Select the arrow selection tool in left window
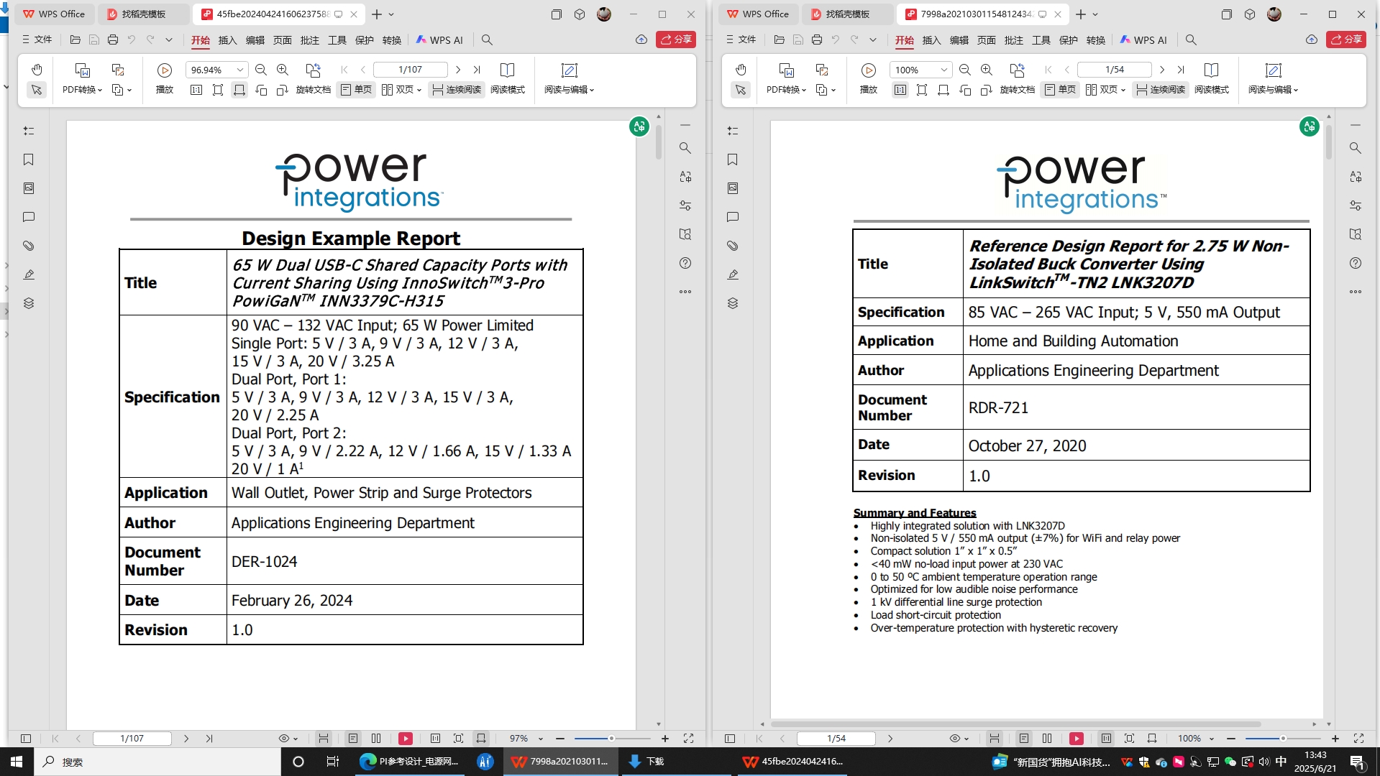 click(x=37, y=90)
